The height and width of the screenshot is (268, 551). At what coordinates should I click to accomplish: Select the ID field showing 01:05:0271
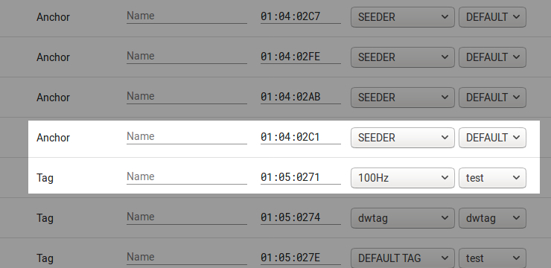301,176
